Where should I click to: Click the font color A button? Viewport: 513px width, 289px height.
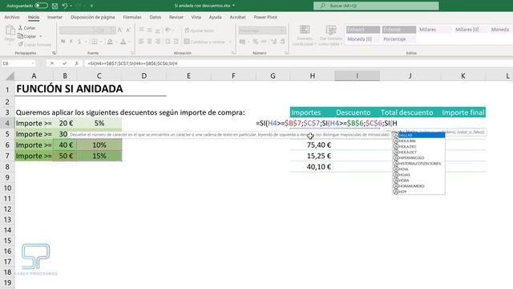coord(123,42)
